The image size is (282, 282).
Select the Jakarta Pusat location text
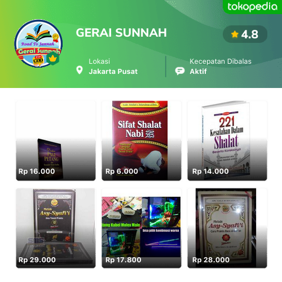(113, 72)
